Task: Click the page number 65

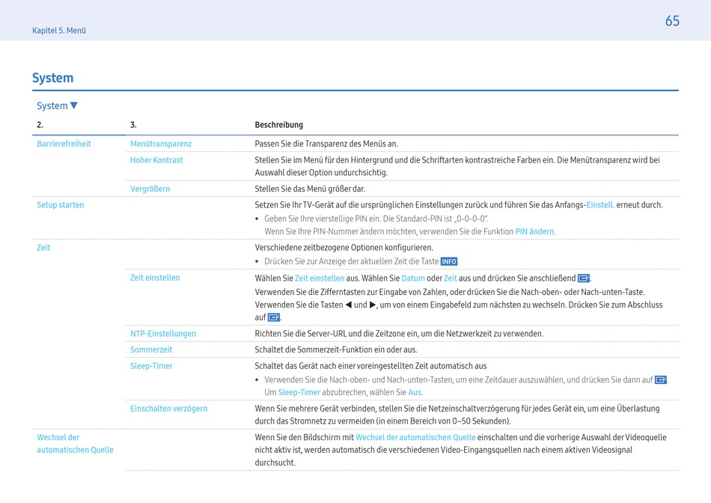Action: (672, 22)
